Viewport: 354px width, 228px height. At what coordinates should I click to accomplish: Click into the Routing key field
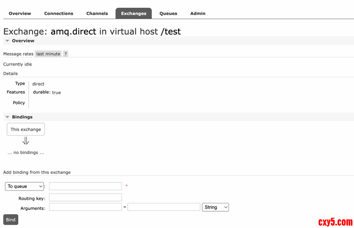pos(85,197)
